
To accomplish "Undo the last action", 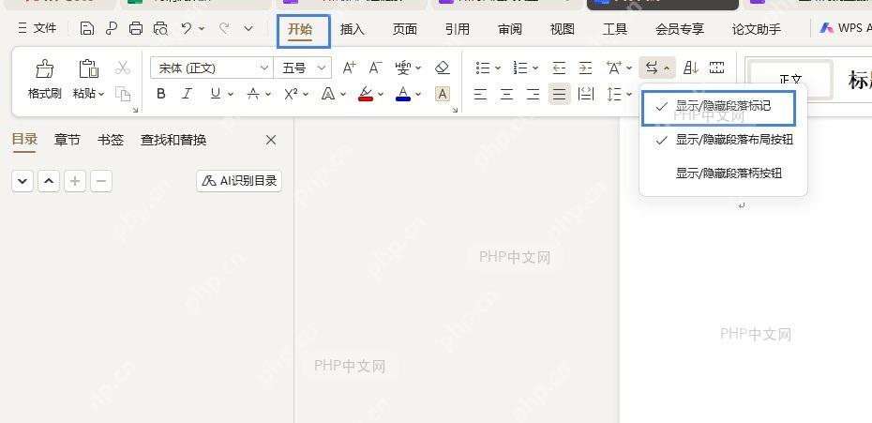I will pos(187,28).
